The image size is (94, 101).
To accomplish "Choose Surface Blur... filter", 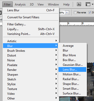I will [72, 93].
